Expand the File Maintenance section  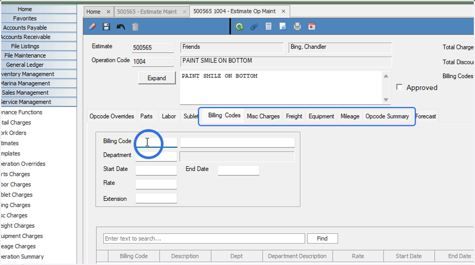pyautogui.click(x=38, y=55)
